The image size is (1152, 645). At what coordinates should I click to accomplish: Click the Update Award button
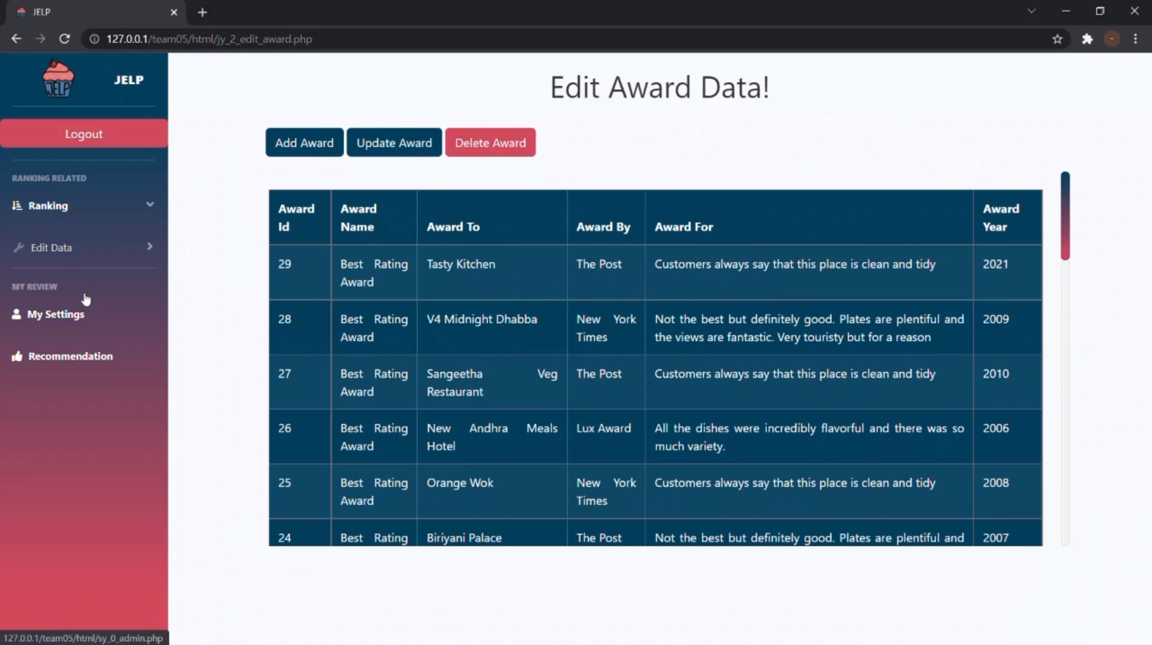pos(394,142)
